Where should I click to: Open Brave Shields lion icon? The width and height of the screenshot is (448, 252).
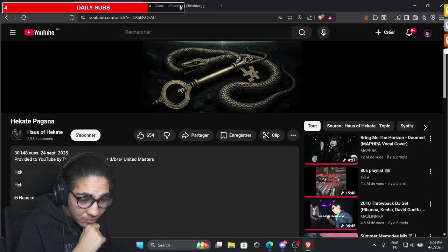click(321, 17)
